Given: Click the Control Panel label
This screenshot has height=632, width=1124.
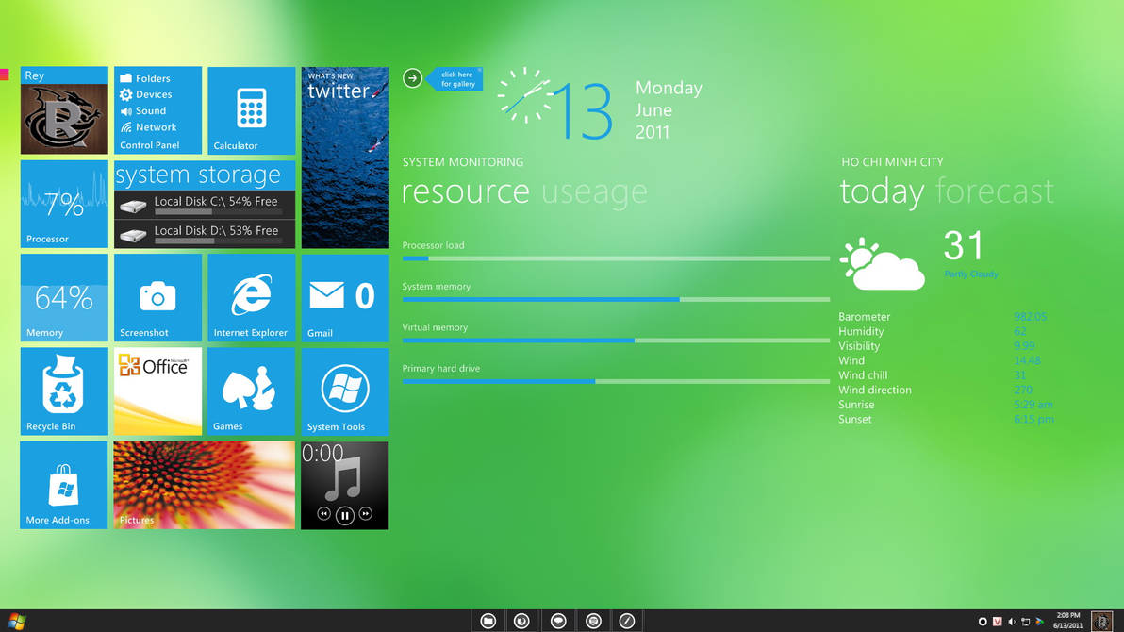Looking at the screenshot, I should 149,145.
